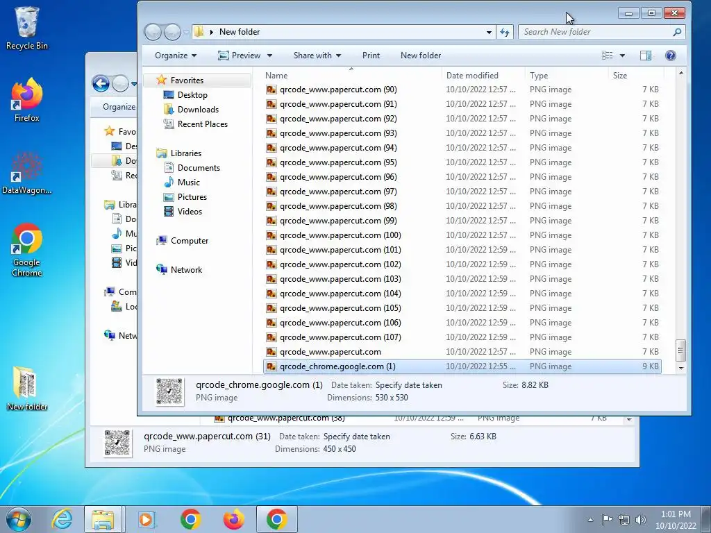711x533 pixels.
Task: Select Favorites in the navigation pane
Action: point(186,81)
